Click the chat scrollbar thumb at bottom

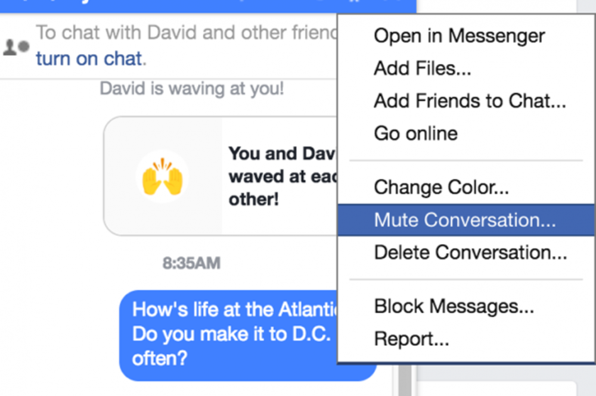click(405, 380)
